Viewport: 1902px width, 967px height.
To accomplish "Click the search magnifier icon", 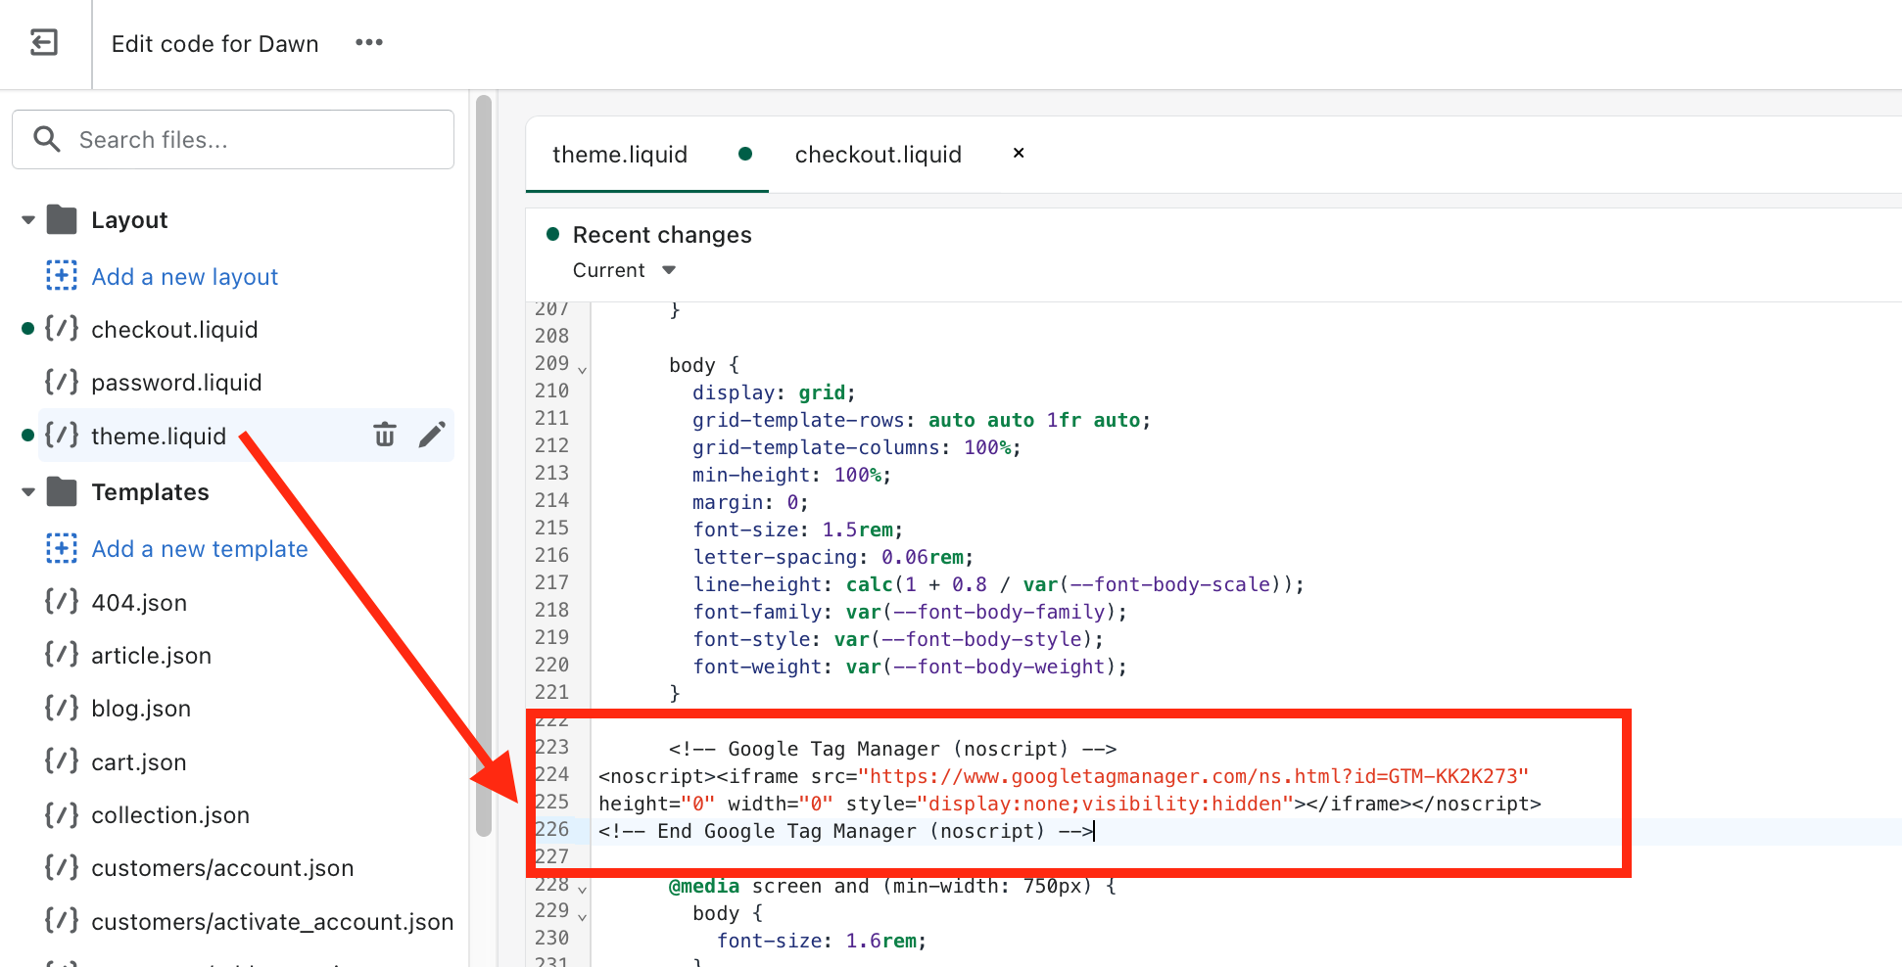I will click(47, 139).
